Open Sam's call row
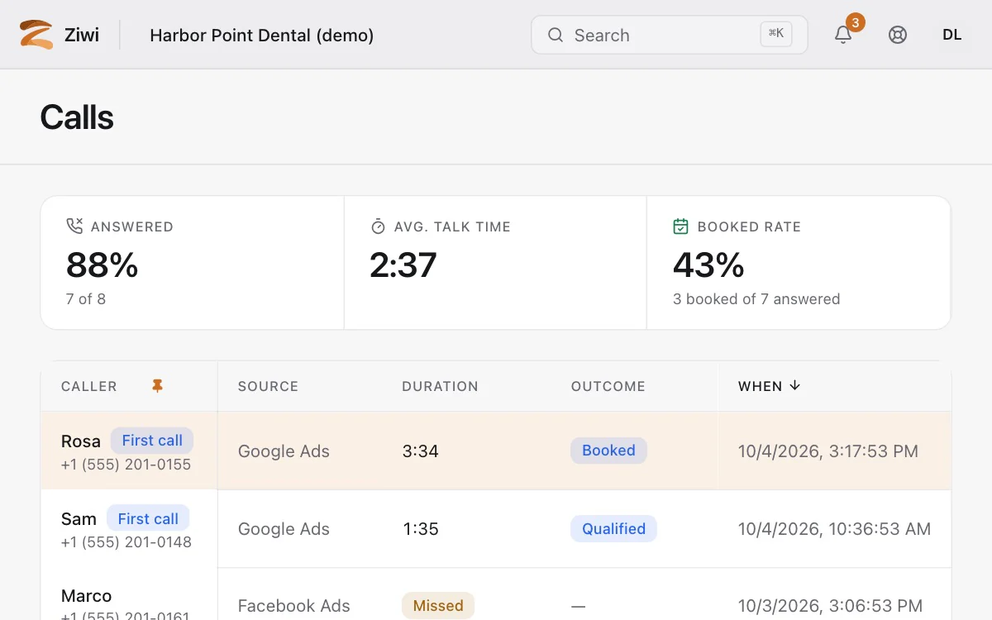The image size is (992, 620). (496, 529)
